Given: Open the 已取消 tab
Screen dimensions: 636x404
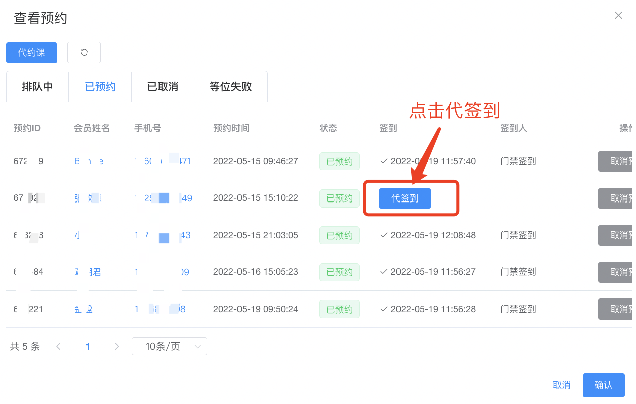Looking at the screenshot, I should coord(163,87).
